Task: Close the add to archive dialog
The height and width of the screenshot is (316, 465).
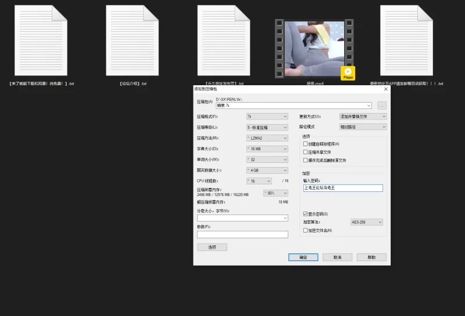Action: coord(386,89)
